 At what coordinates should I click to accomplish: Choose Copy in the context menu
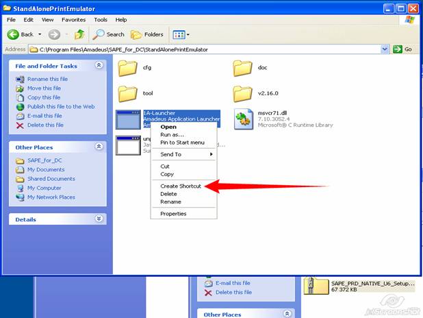tap(183, 174)
